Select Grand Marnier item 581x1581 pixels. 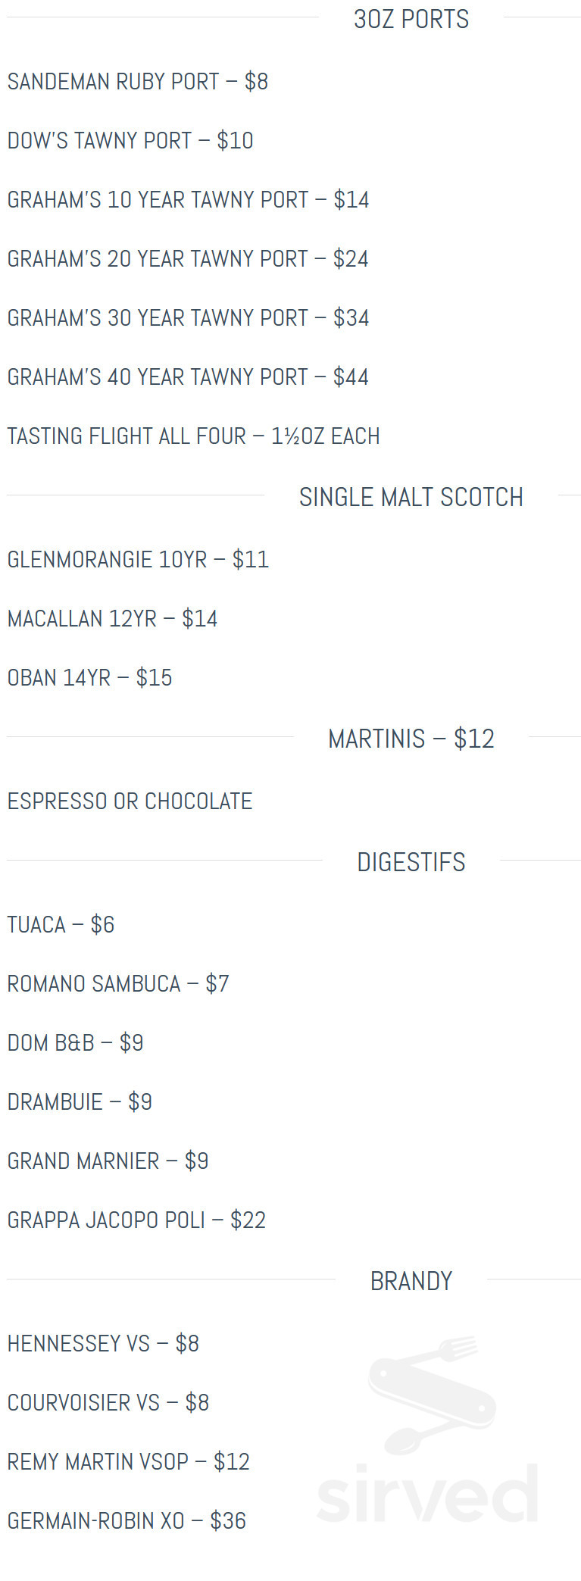coord(108,1161)
